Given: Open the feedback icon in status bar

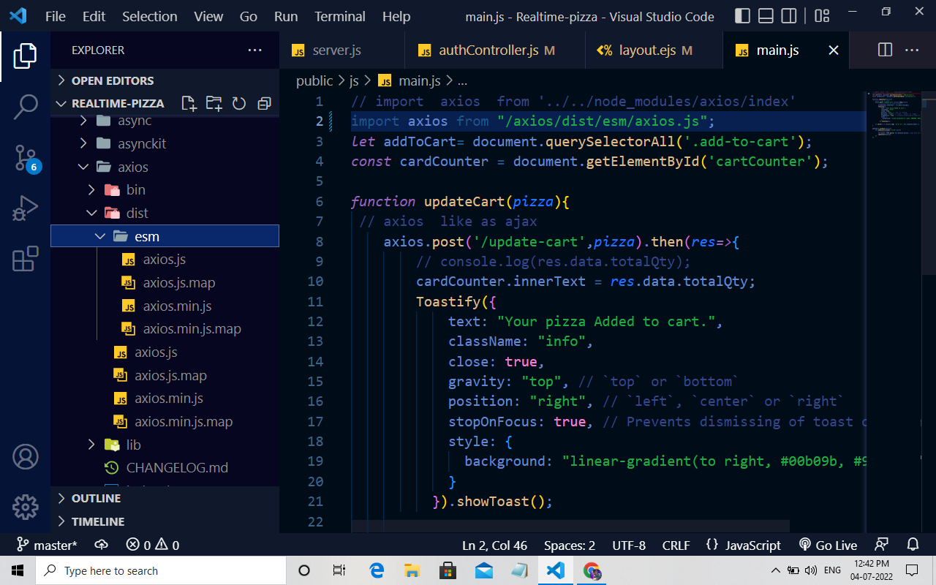Looking at the screenshot, I should pyautogui.click(x=882, y=546).
